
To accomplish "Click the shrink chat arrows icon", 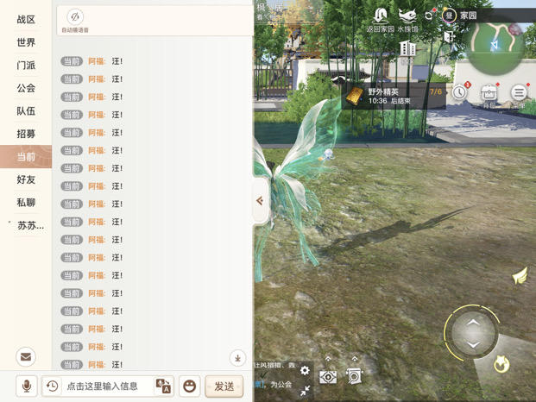I will pos(305,391).
